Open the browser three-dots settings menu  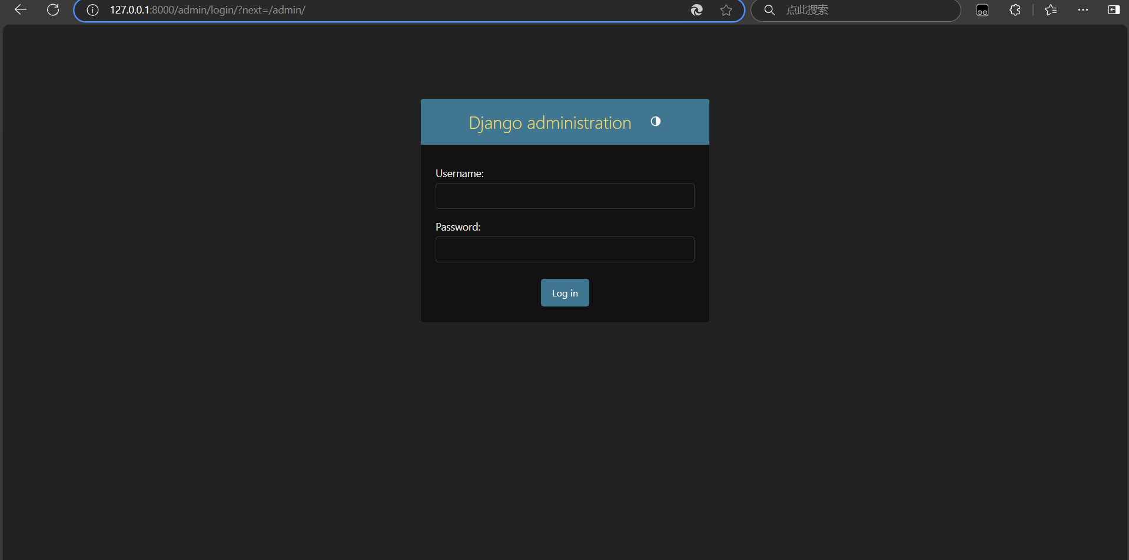coord(1082,10)
